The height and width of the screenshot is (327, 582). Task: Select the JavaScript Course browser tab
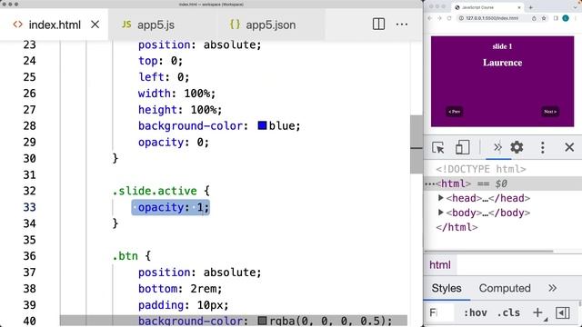click(x=487, y=7)
